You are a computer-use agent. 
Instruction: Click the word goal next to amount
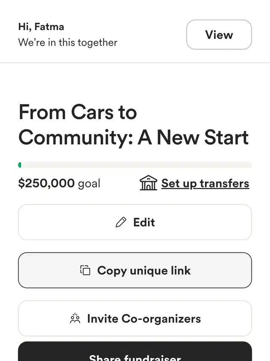pyautogui.click(x=89, y=184)
